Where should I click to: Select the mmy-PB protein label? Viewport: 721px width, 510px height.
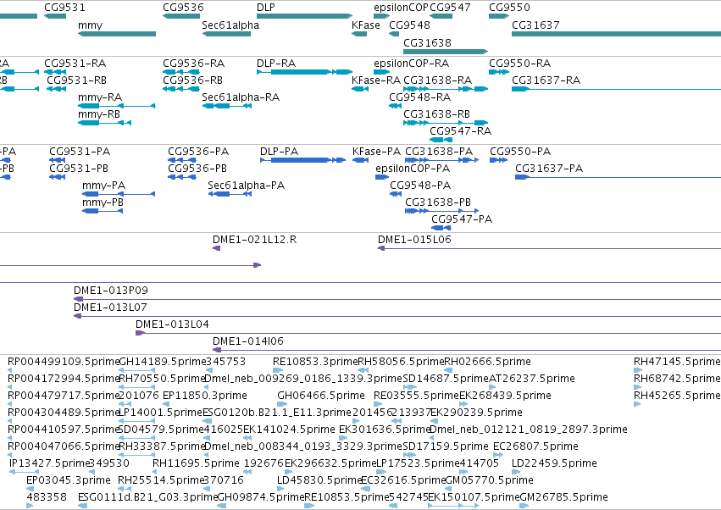(x=103, y=202)
